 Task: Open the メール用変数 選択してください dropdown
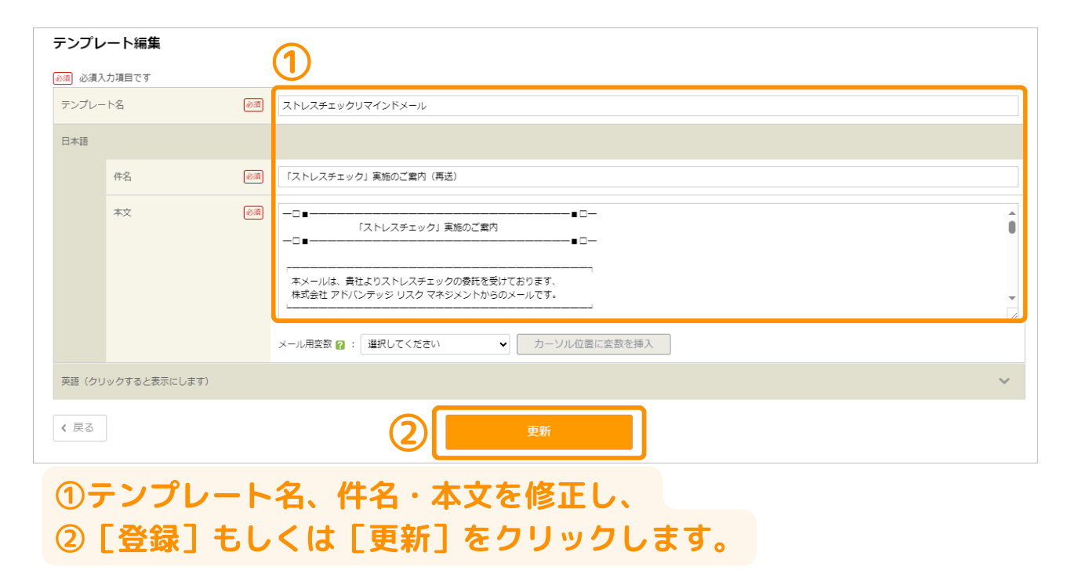[x=434, y=344]
